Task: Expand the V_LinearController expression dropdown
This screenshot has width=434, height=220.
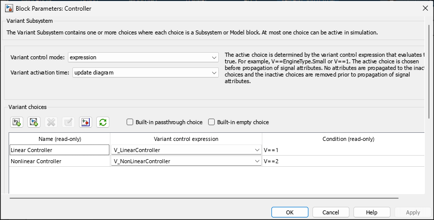Action: point(257,150)
